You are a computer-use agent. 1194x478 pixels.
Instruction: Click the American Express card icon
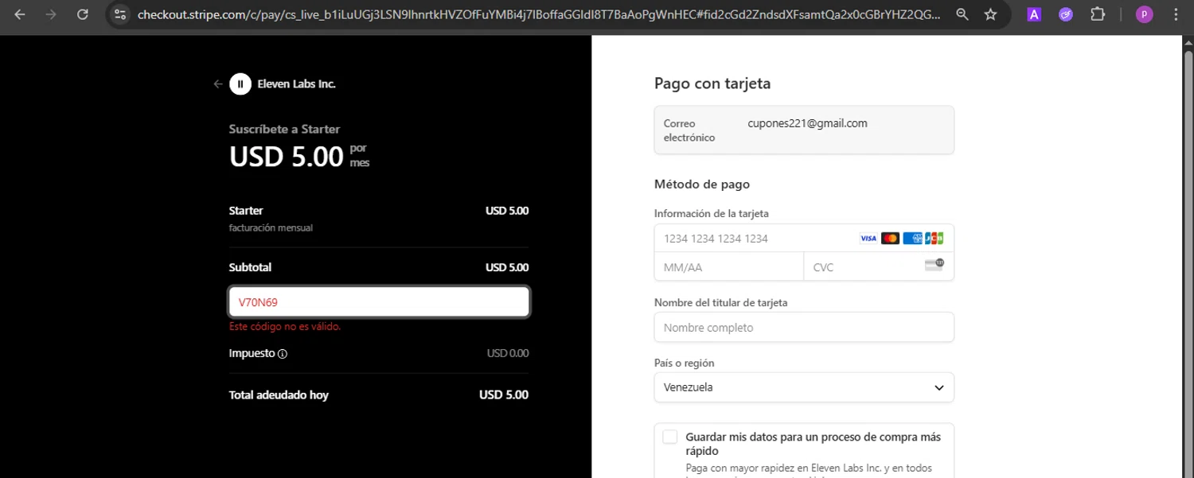(x=912, y=239)
